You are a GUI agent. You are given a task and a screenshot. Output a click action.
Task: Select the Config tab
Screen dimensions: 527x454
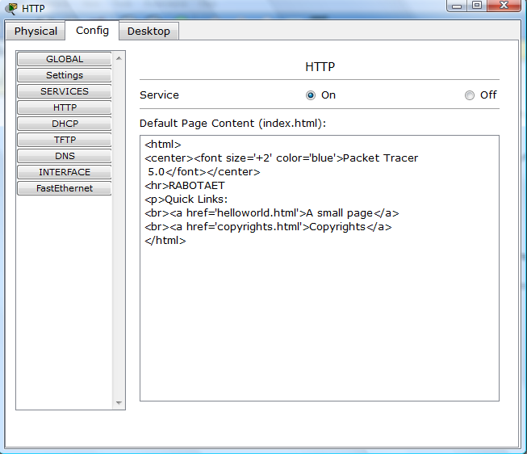click(x=92, y=30)
